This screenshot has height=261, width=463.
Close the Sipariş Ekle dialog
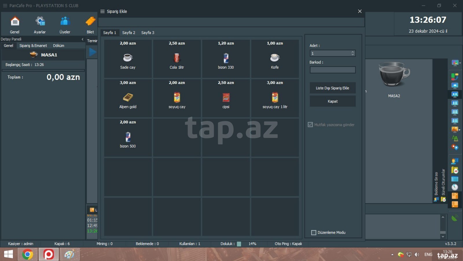point(360,11)
